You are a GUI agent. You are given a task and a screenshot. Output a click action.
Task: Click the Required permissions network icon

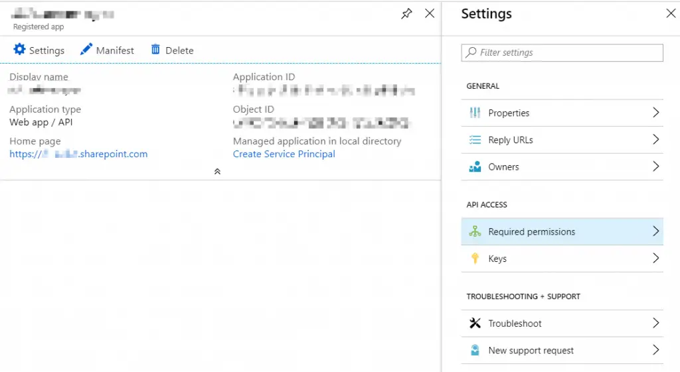[475, 232]
